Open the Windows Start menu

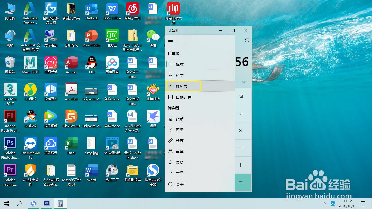click(7, 204)
